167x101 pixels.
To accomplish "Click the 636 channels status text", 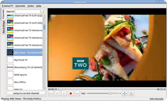I will click(156, 99).
